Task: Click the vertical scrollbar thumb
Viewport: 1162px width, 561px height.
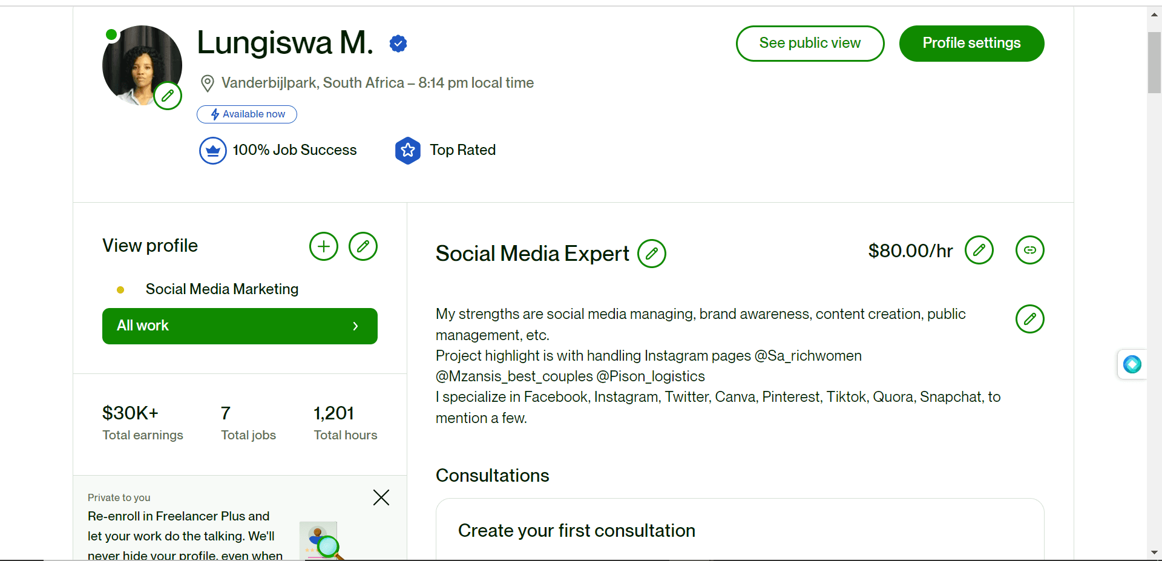Action: pyautogui.click(x=1154, y=62)
